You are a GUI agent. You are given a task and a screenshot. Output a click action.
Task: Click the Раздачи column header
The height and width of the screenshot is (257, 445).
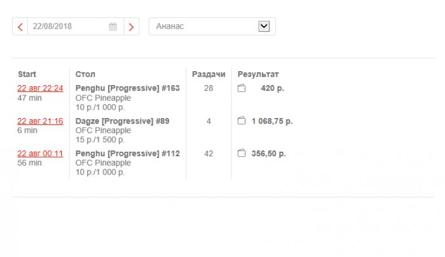click(209, 74)
